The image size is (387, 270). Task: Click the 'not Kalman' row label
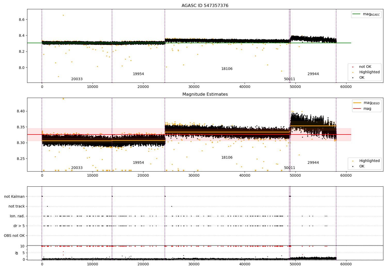(x=14, y=197)
